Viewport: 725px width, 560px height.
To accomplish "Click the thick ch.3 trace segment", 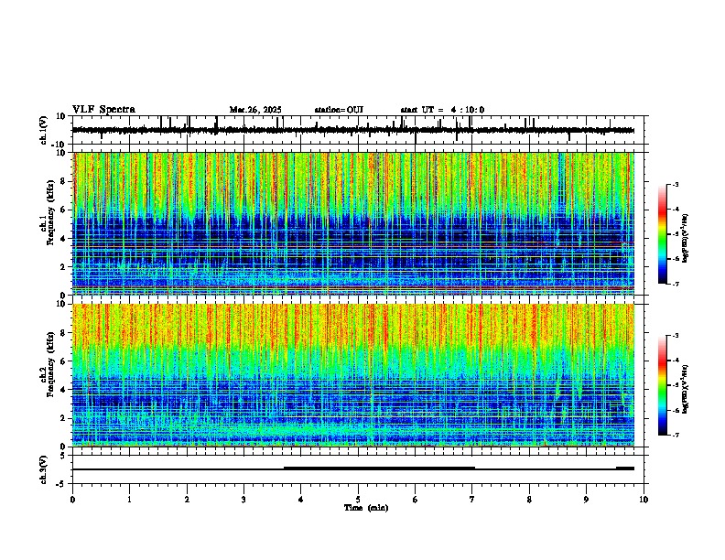I will 379,468.
